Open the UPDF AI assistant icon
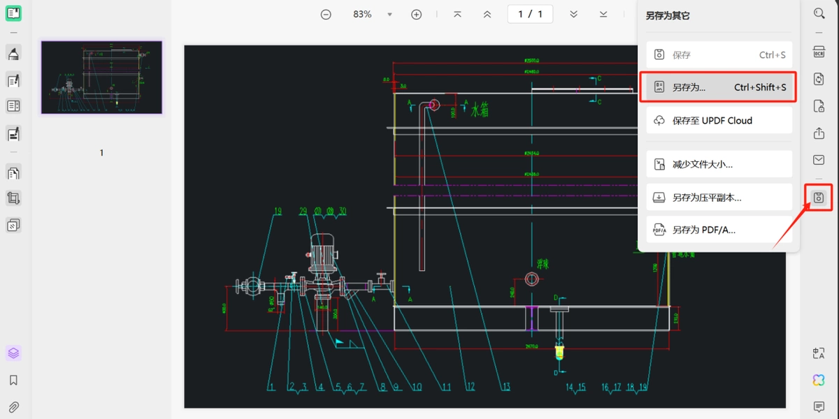Viewport: 839px width, 419px height. coord(819,380)
